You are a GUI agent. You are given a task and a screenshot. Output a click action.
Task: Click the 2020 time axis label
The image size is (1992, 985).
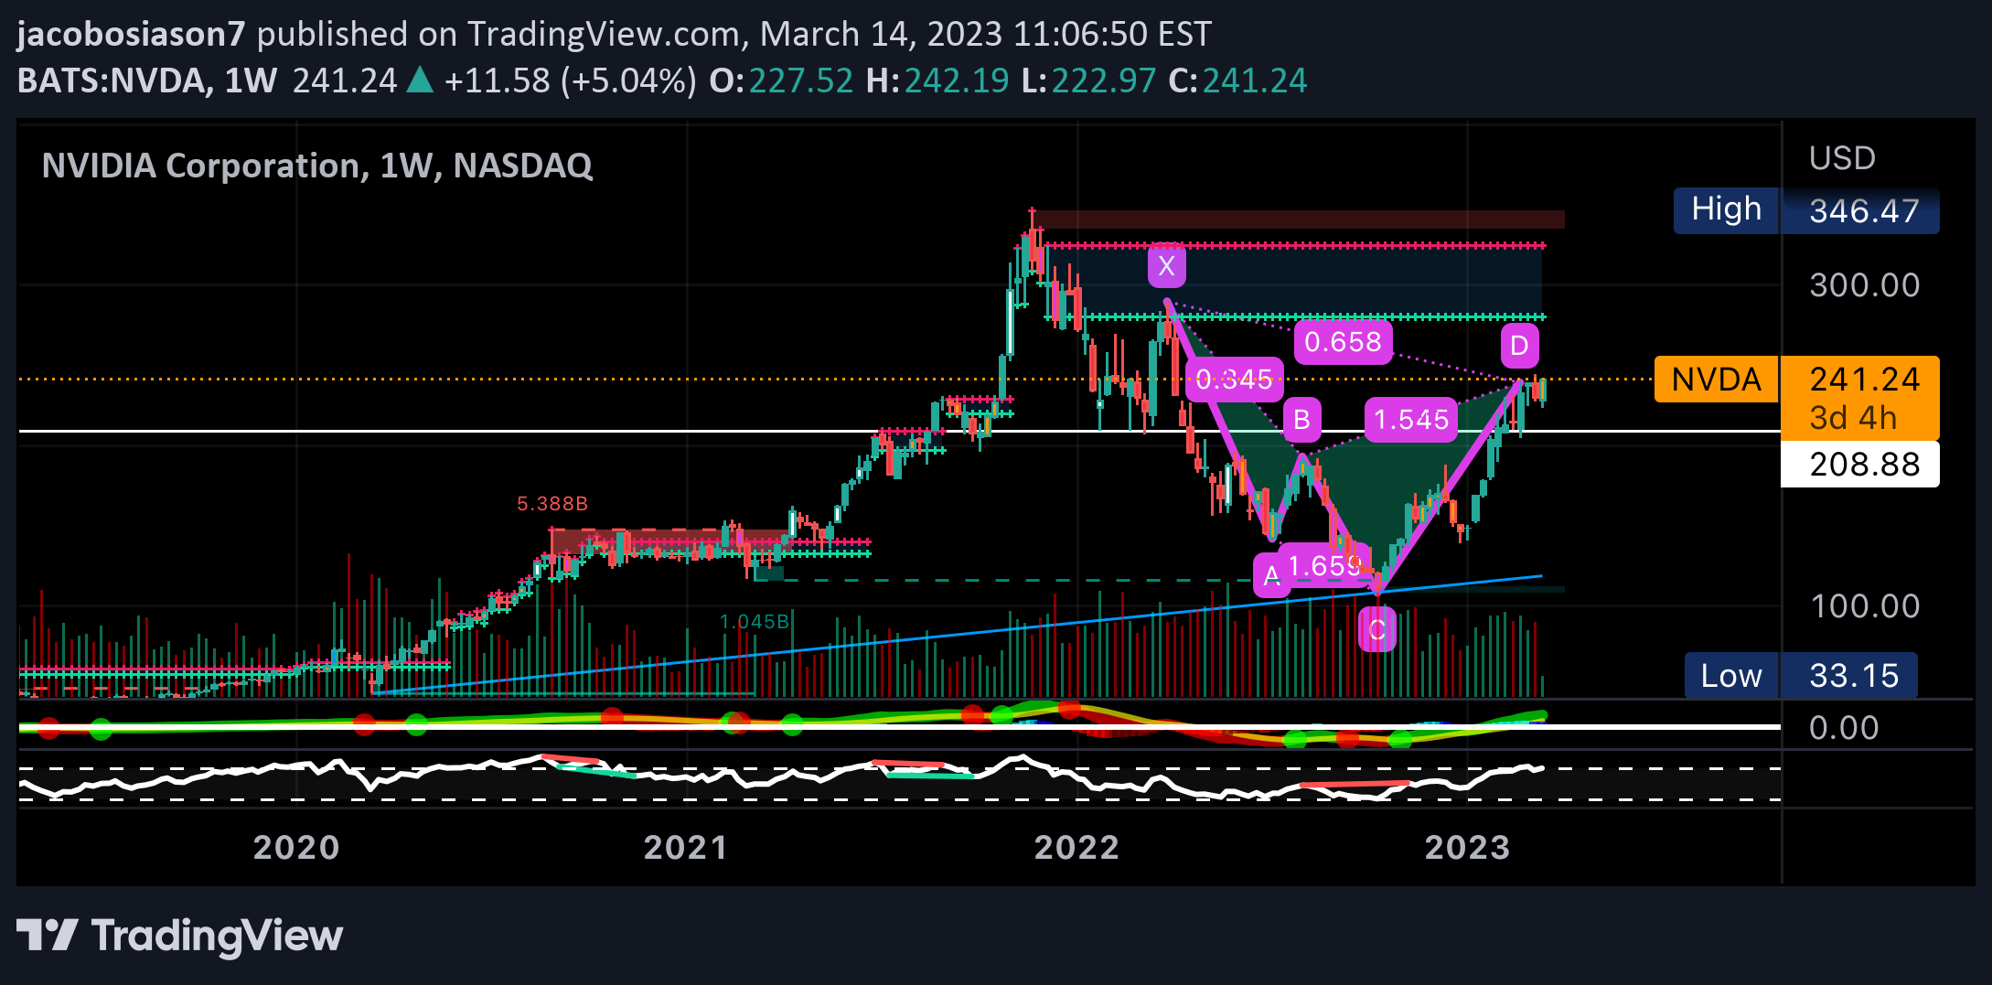click(296, 848)
